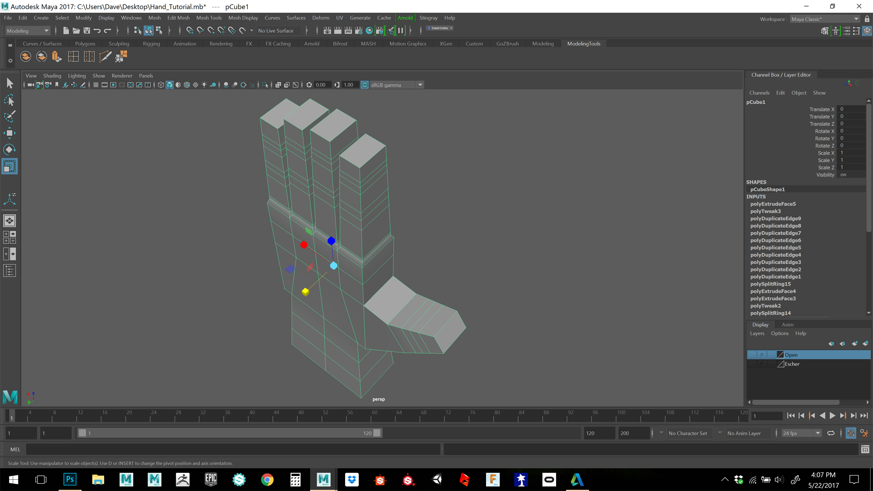Go to end of playback range

click(864, 416)
